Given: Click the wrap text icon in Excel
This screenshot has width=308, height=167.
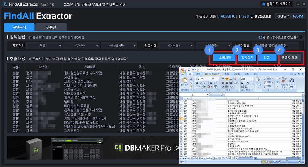Looking at the screenshot, I should coord(235,79).
